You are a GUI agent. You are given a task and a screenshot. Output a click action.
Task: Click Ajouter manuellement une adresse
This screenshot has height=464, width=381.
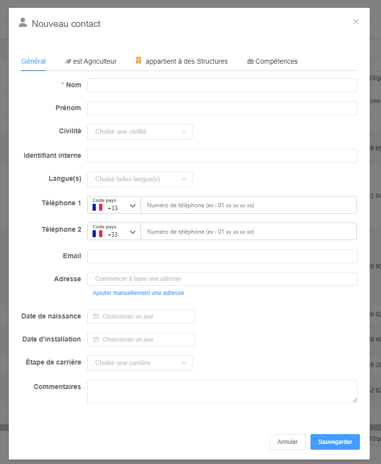point(138,293)
